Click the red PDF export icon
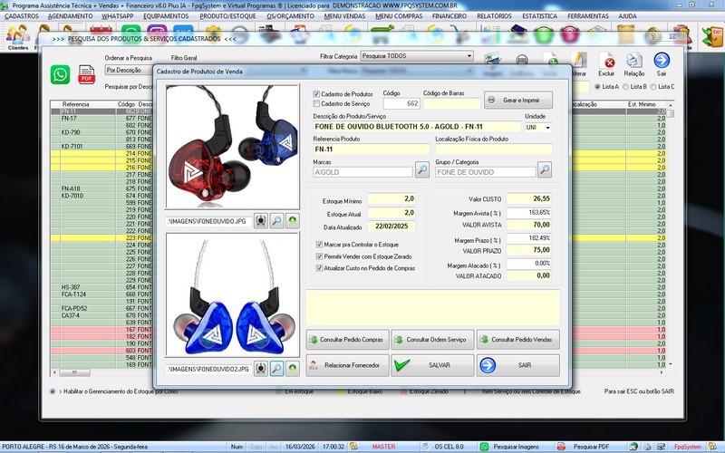This screenshot has width=725, height=453. tap(87, 75)
